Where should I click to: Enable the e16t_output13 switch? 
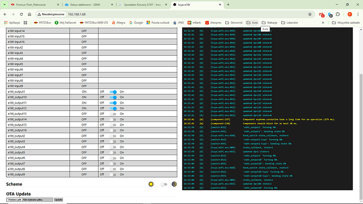113,114
